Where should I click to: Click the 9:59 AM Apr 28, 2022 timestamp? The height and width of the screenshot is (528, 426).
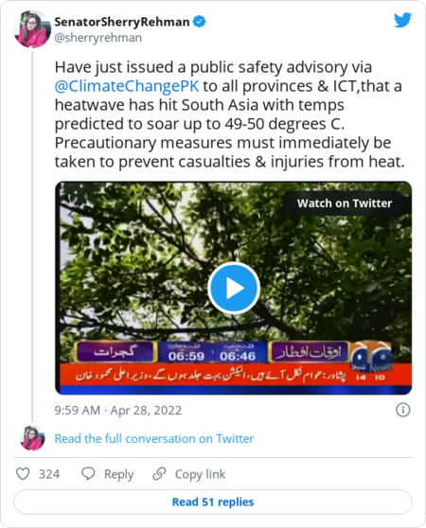118,410
